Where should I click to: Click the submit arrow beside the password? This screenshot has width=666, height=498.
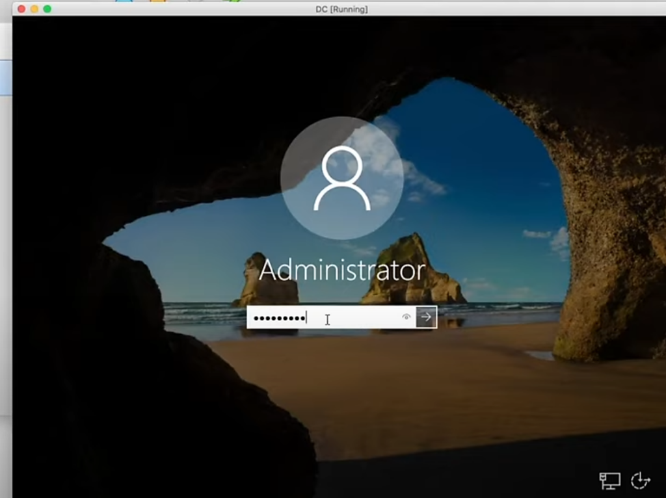(x=427, y=317)
